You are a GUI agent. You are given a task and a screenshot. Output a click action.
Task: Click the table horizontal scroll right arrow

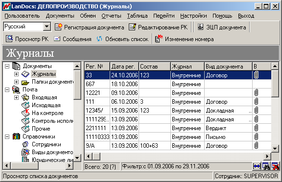pos(267,156)
